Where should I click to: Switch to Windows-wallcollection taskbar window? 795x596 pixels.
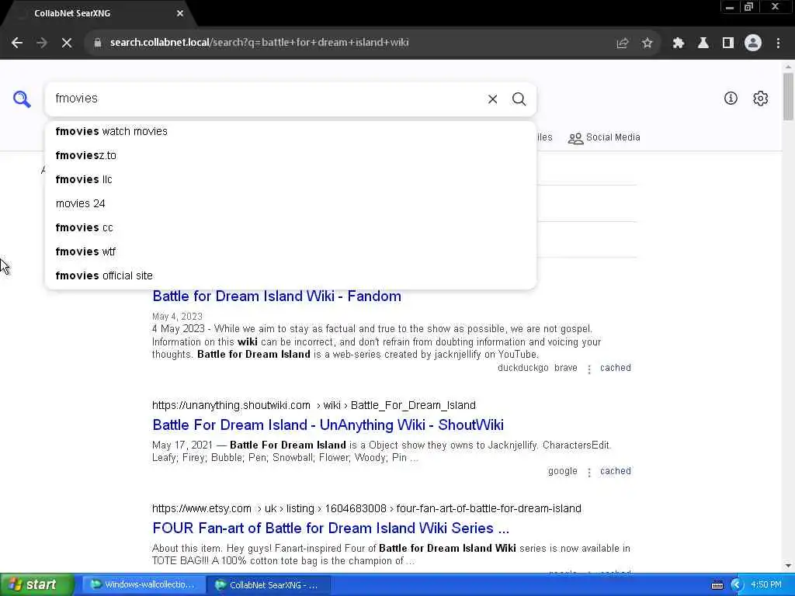(x=143, y=585)
